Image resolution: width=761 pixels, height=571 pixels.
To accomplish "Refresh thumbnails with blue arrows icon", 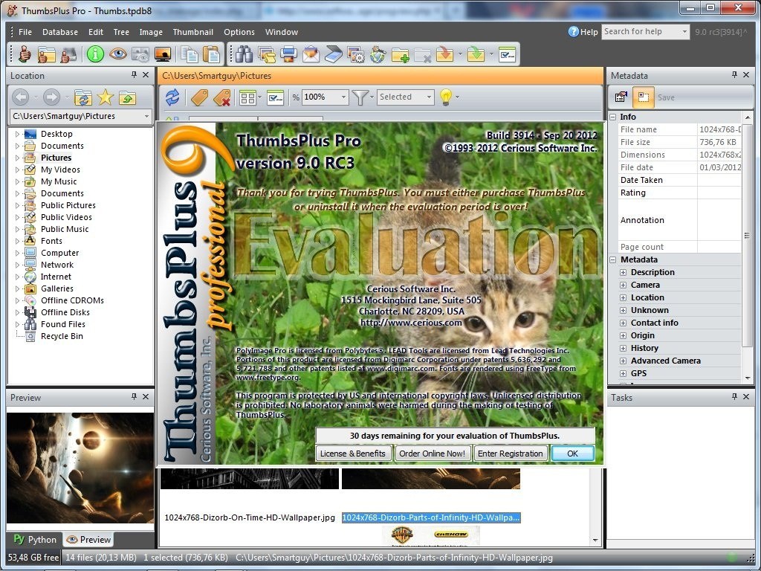I will pyautogui.click(x=172, y=97).
